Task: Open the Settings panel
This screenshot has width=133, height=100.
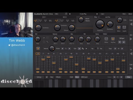Action: (39, 77)
